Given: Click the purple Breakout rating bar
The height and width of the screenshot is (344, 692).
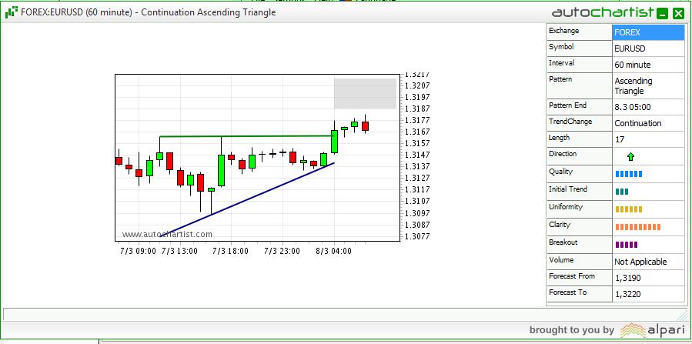Looking at the screenshot, I should click(x=627, y=245).
